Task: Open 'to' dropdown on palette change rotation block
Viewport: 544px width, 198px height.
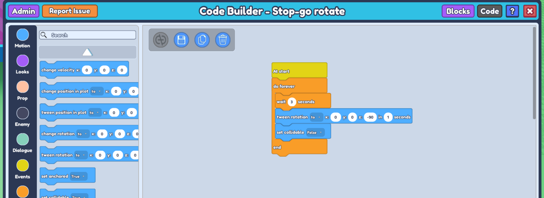Action: (82, 134)
